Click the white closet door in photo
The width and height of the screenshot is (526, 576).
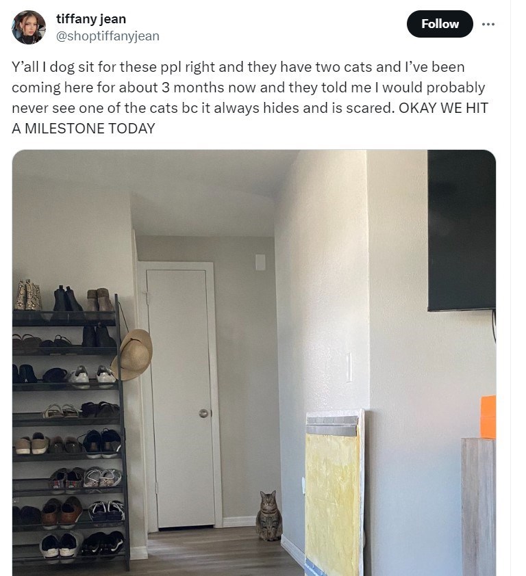click(x=181, y=399)
